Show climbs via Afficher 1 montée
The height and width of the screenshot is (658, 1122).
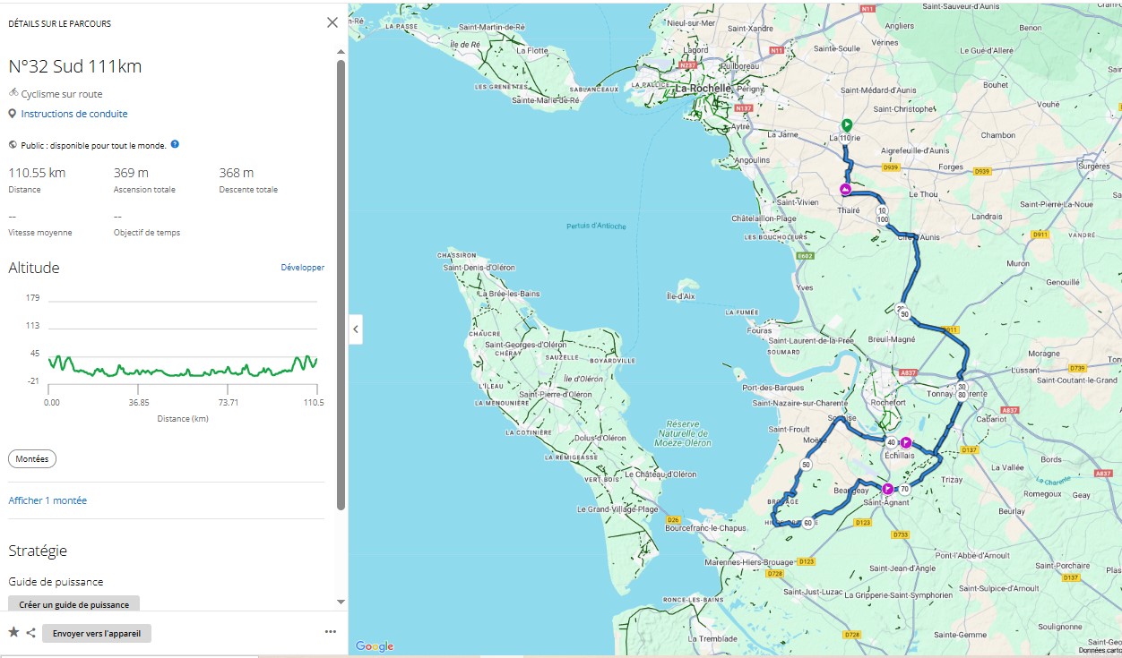(x=47, y=500)
